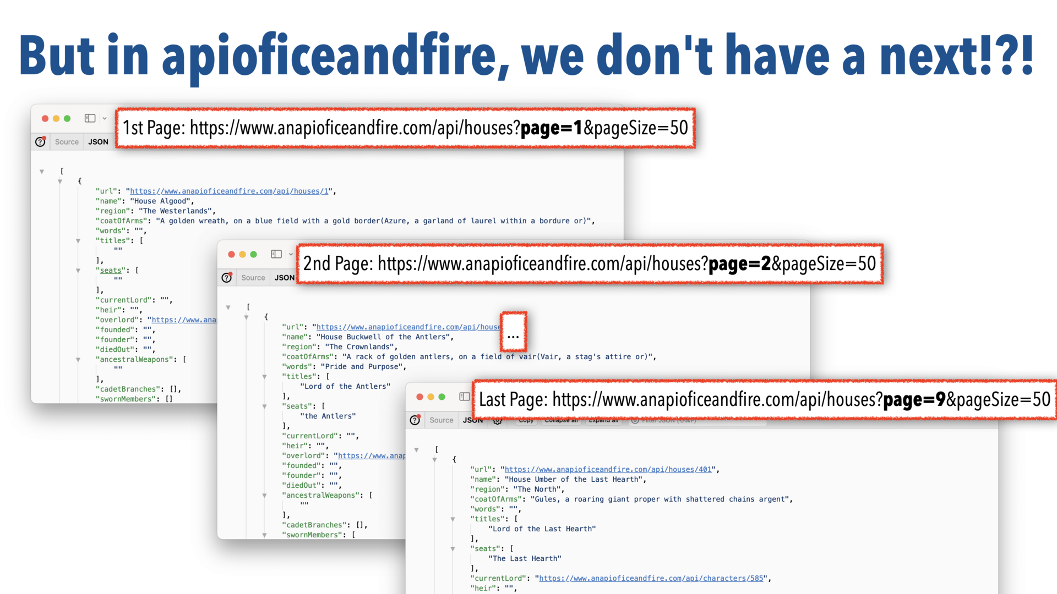Click "the Antlers" seat entry
The image size is (1057, 594).
click(x=328, y=416)
